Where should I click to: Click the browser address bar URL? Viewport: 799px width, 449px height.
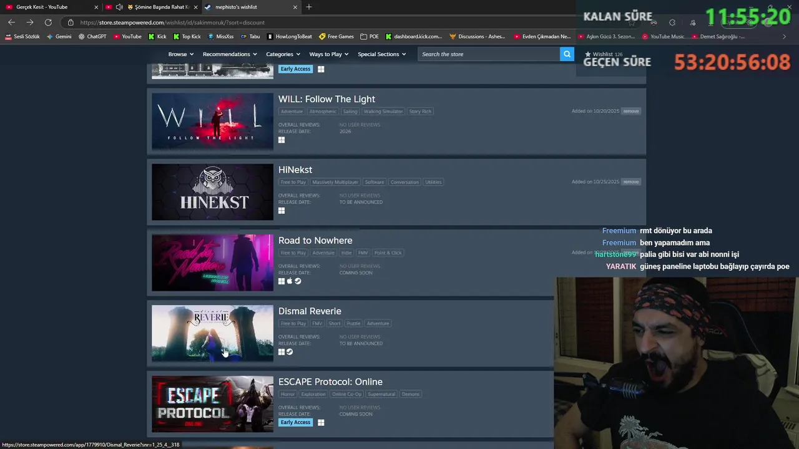tap(172, 22)
